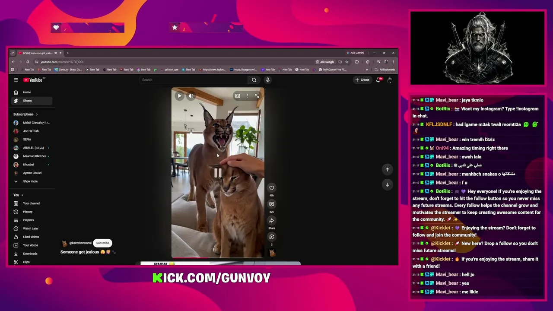Reload the page with the browser refresh icon
This screenshot has height=311, width=553.
pos(28,62)
